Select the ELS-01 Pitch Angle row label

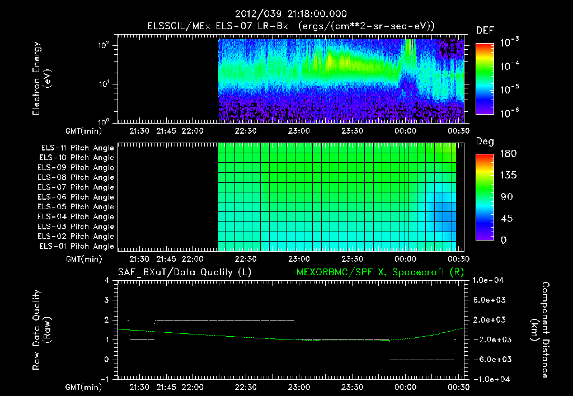(77, 246)
